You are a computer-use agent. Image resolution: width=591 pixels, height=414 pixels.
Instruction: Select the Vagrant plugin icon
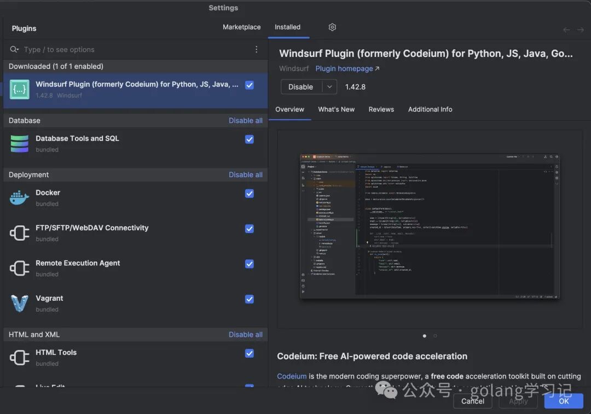coord(20,304)
